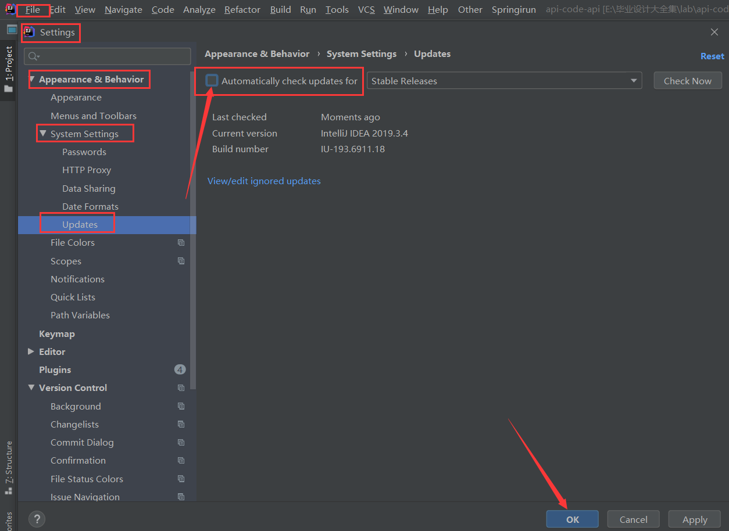Click the Cancel button
The height and width of the screenshot is (531, 729).
point(634,519)
